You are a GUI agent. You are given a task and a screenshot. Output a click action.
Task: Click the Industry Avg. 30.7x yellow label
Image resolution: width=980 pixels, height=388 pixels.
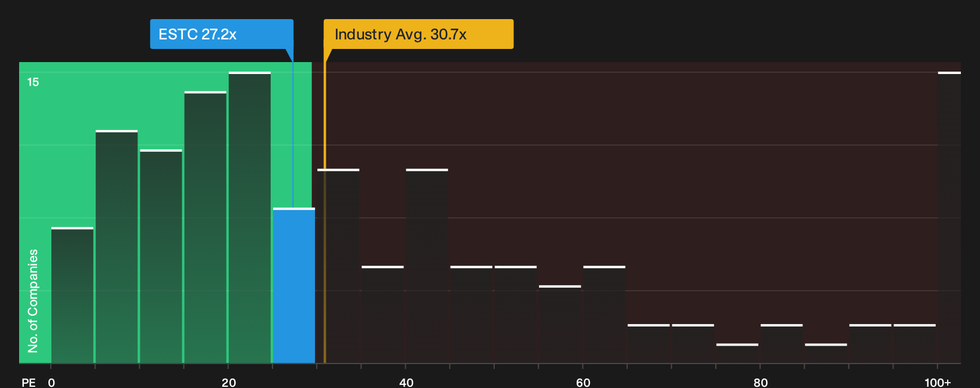[x=418, y=34]
